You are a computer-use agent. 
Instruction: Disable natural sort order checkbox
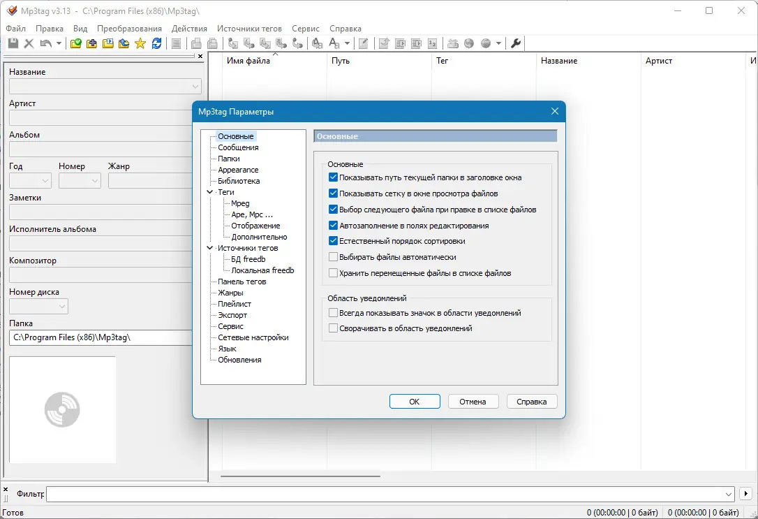(x=333, y=241)
